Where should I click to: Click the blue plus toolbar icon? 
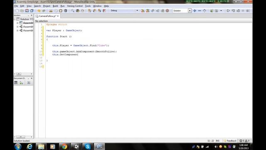point(195,11)
